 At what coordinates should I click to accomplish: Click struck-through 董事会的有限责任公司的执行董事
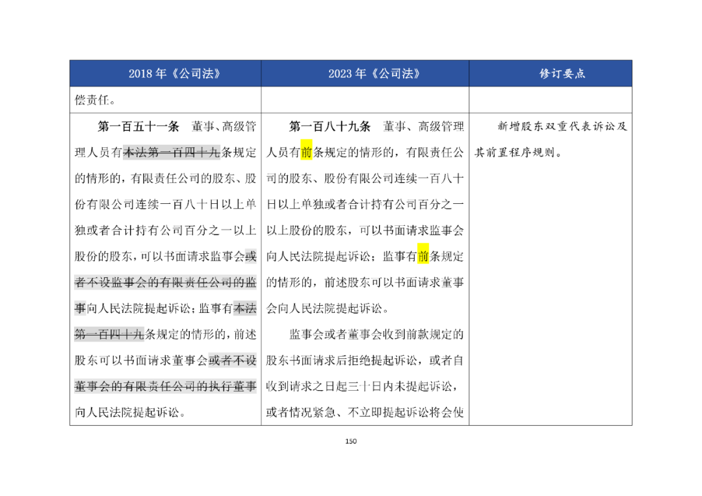pos(165,386)
